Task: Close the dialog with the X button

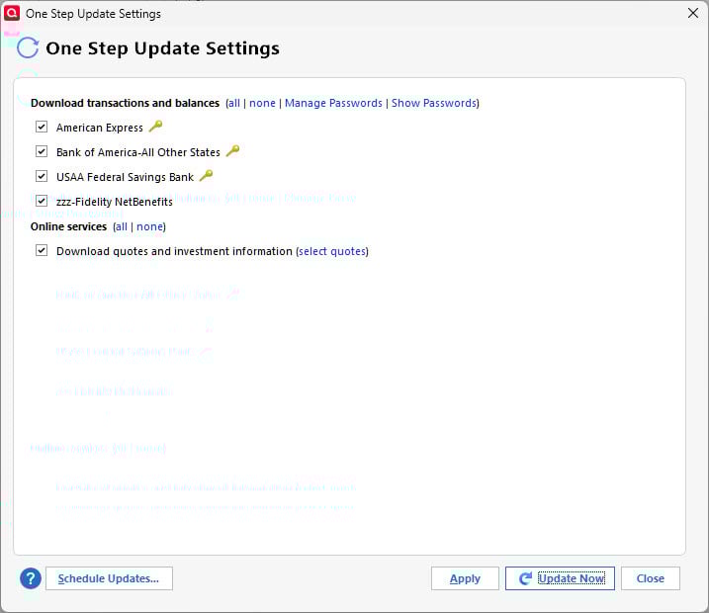Action: tap(693, 13)
